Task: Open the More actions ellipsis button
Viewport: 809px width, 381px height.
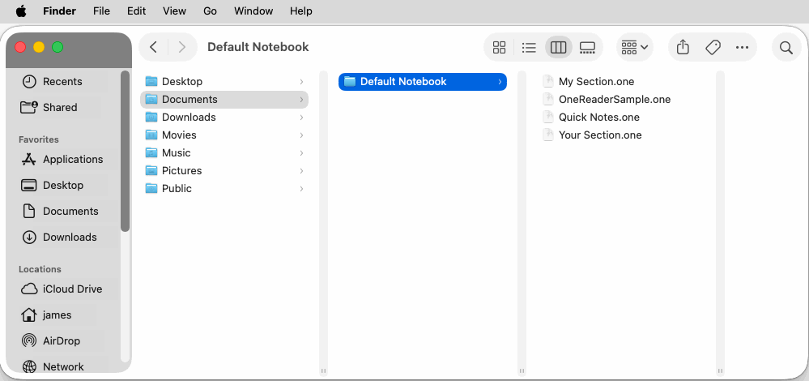Action: coord(742,48)
